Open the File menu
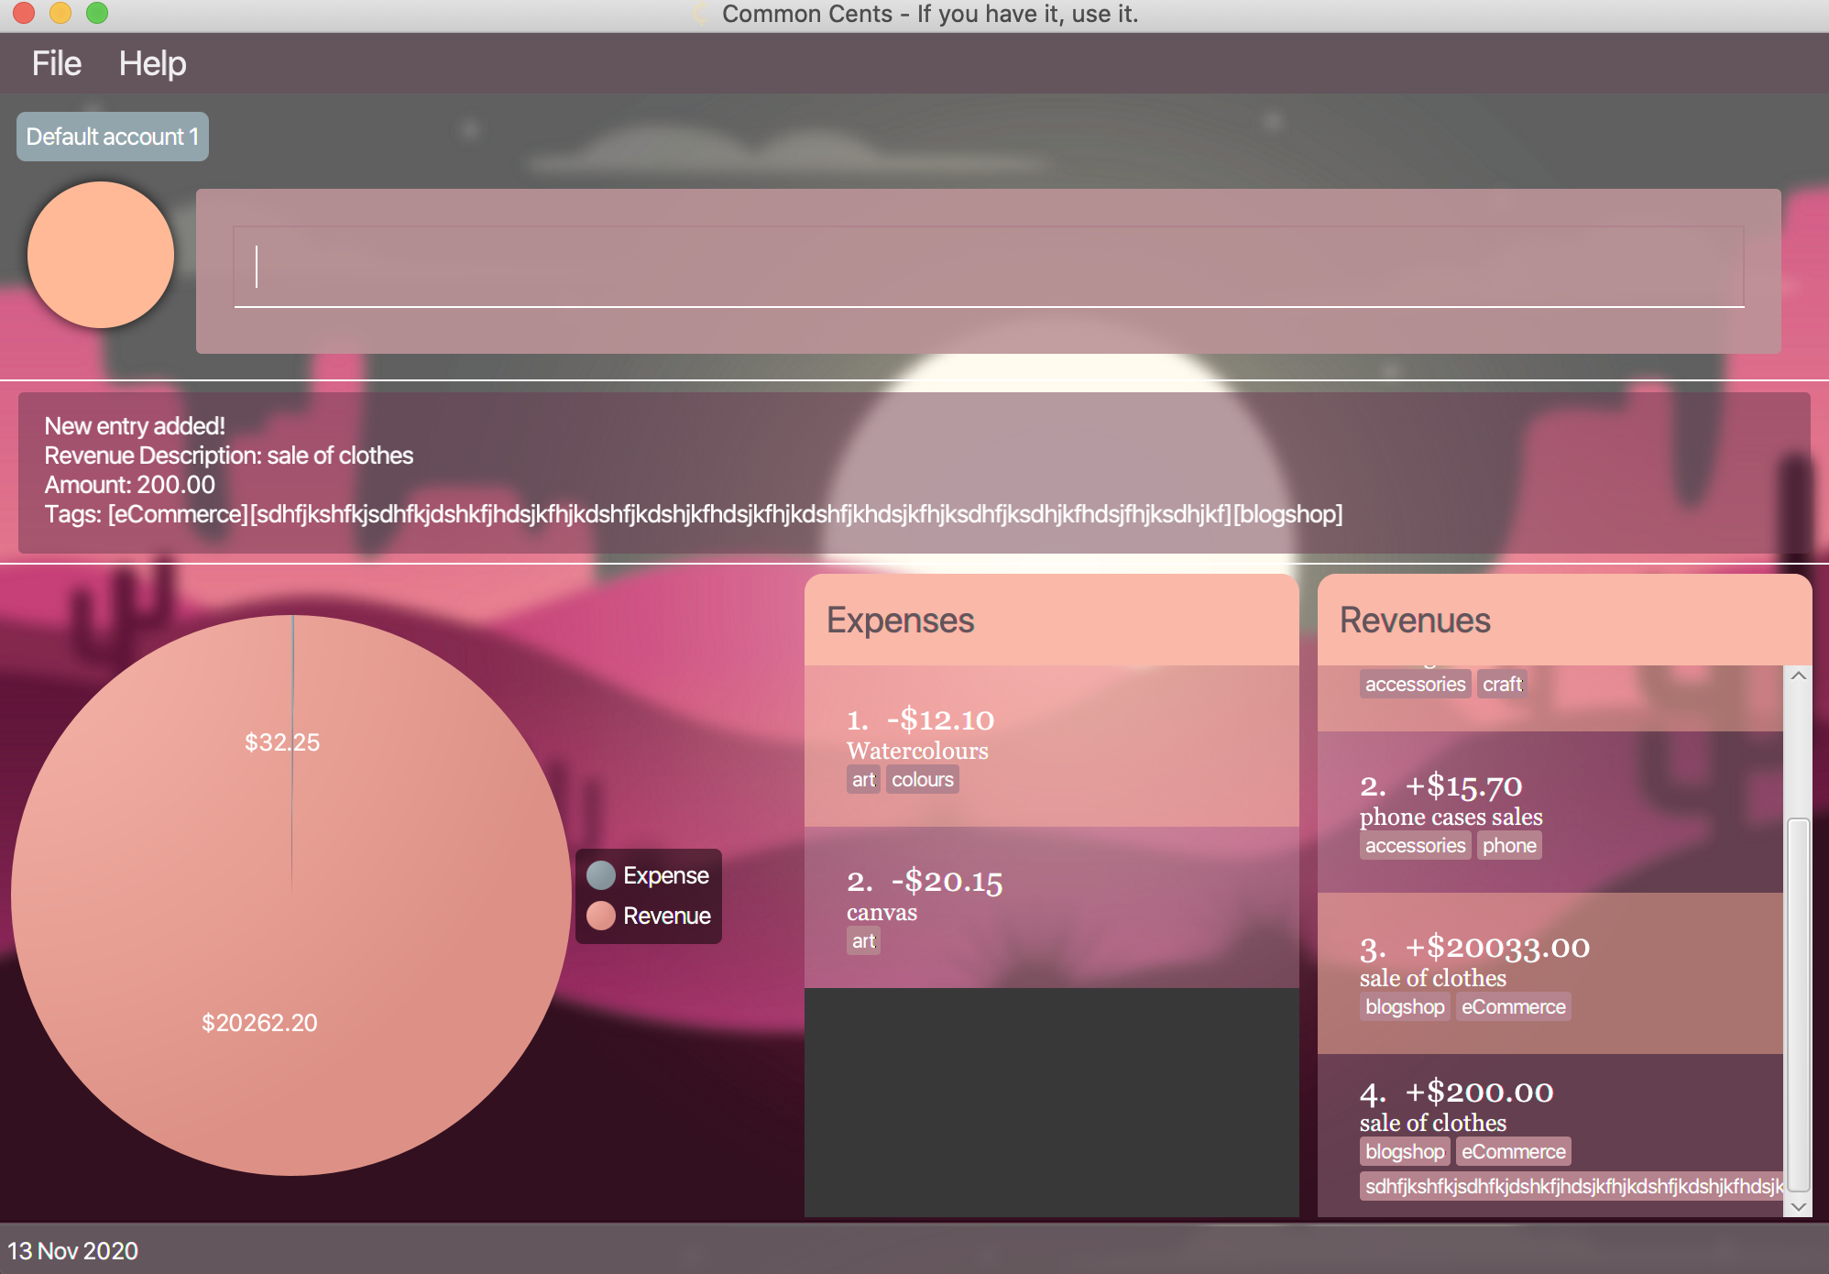The image size is (1829, 1274). 56,63
